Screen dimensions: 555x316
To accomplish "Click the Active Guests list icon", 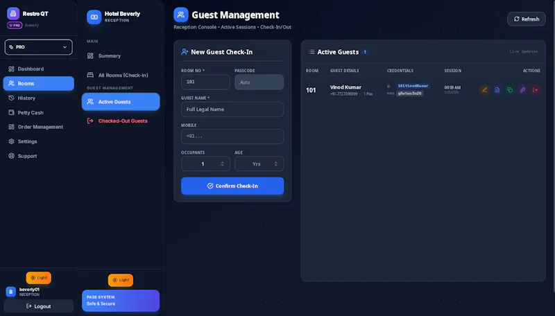I will (x=311, y=52).
